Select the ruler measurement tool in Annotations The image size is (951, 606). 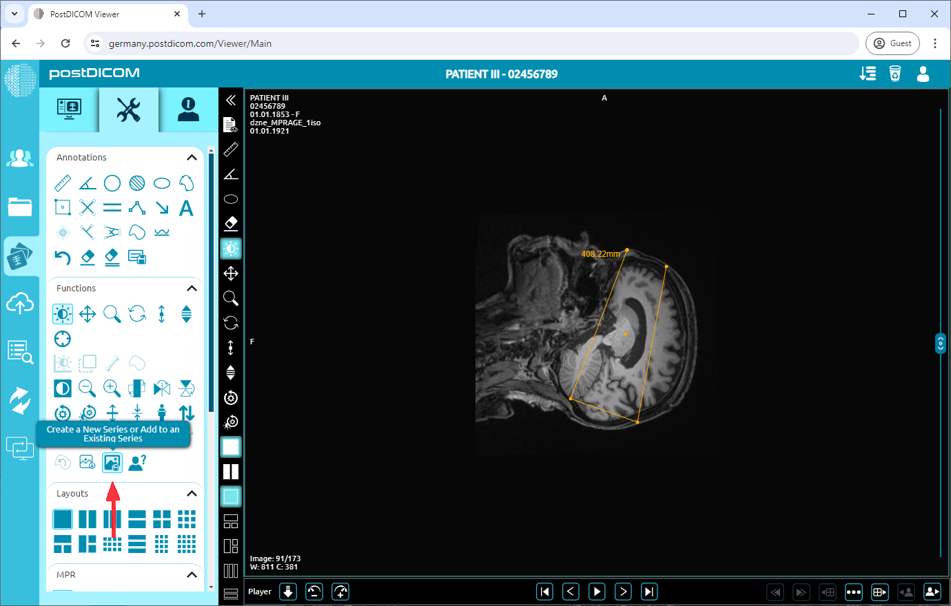point(63,183)
